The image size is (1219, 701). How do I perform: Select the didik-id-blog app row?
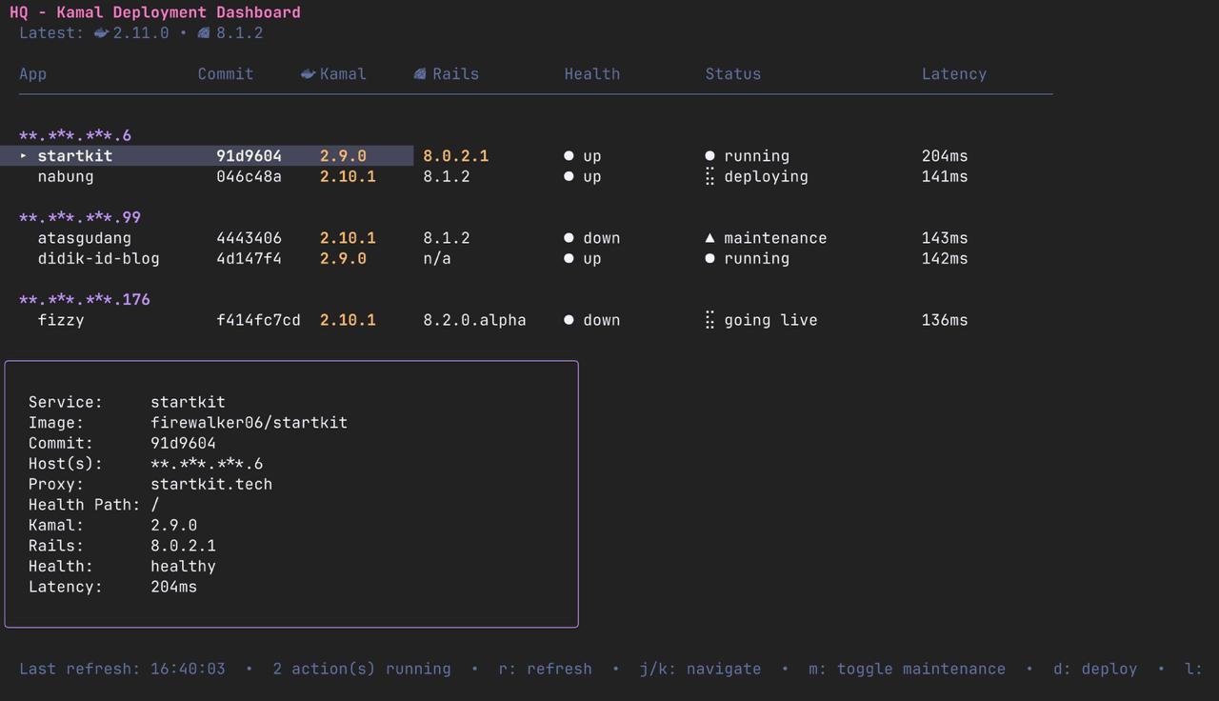(x=98, y=259)
